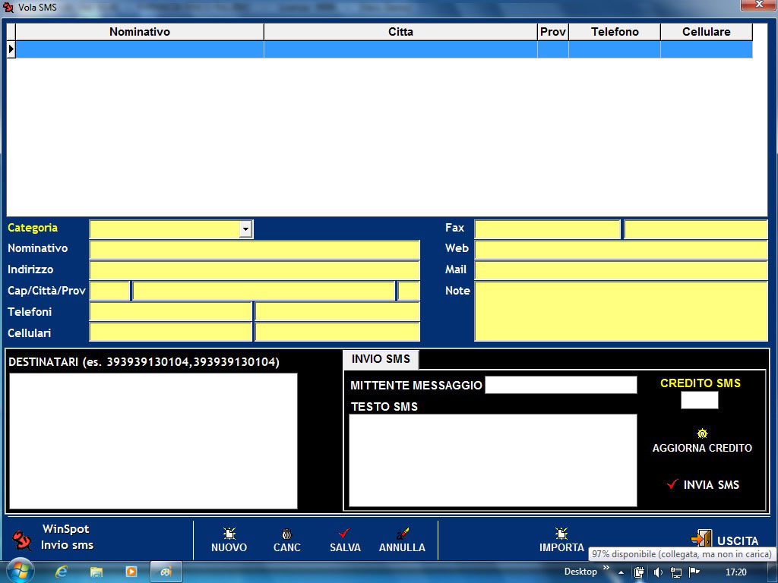Select the INVIO SMS tab

click(x=381, y=359)
